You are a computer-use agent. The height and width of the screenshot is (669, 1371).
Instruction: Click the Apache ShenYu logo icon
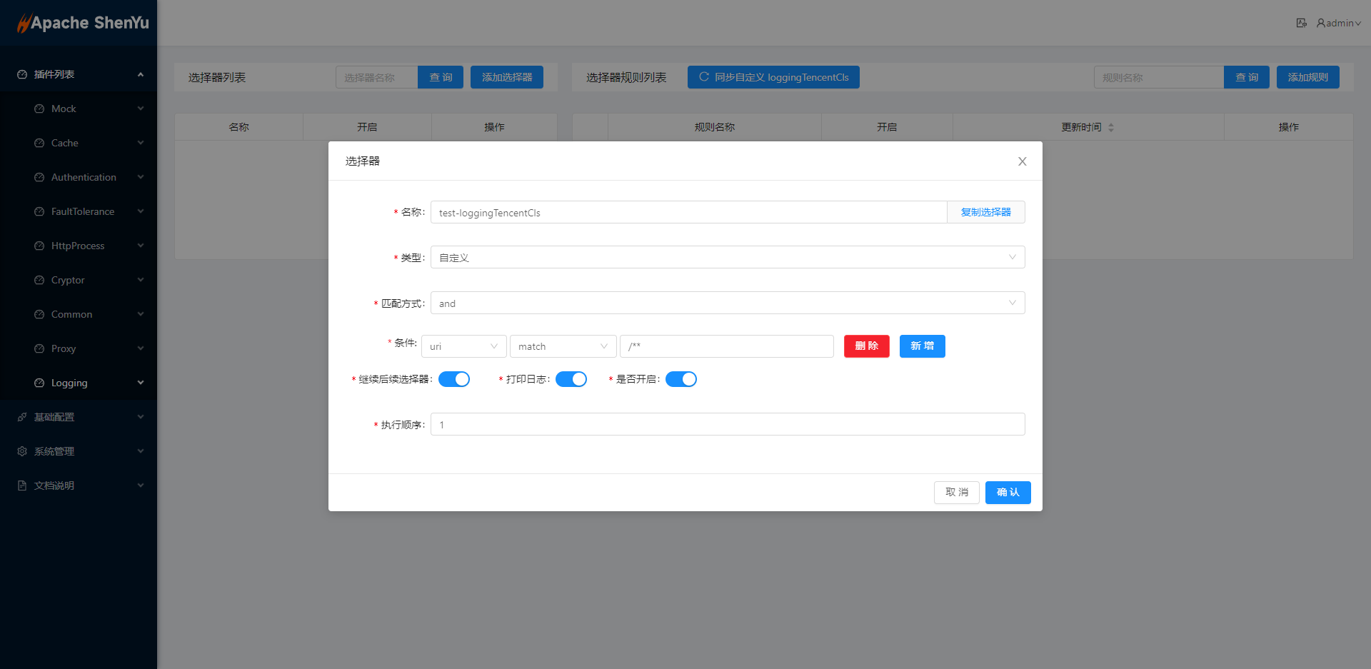[24, 24]
